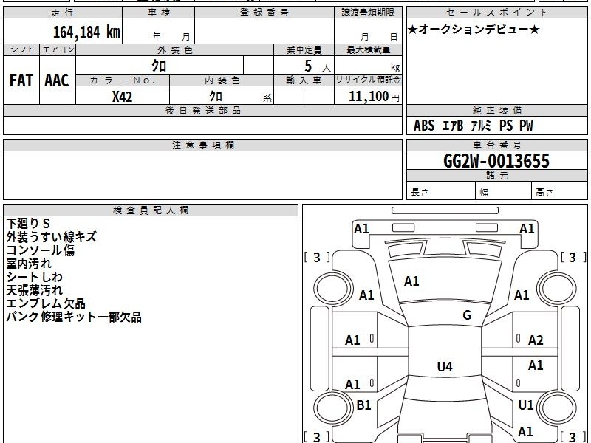Viewport: 591px width, 443px height.
Task: Click the 内装色 header
Action: click(222, 80)
